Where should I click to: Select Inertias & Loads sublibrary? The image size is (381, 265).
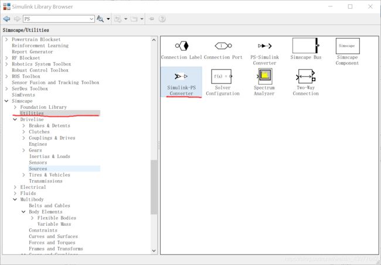(50, 156)
